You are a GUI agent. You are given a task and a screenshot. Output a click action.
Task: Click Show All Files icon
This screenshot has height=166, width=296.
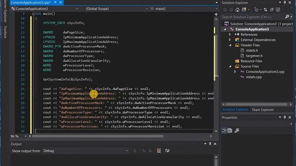(278, 10)
